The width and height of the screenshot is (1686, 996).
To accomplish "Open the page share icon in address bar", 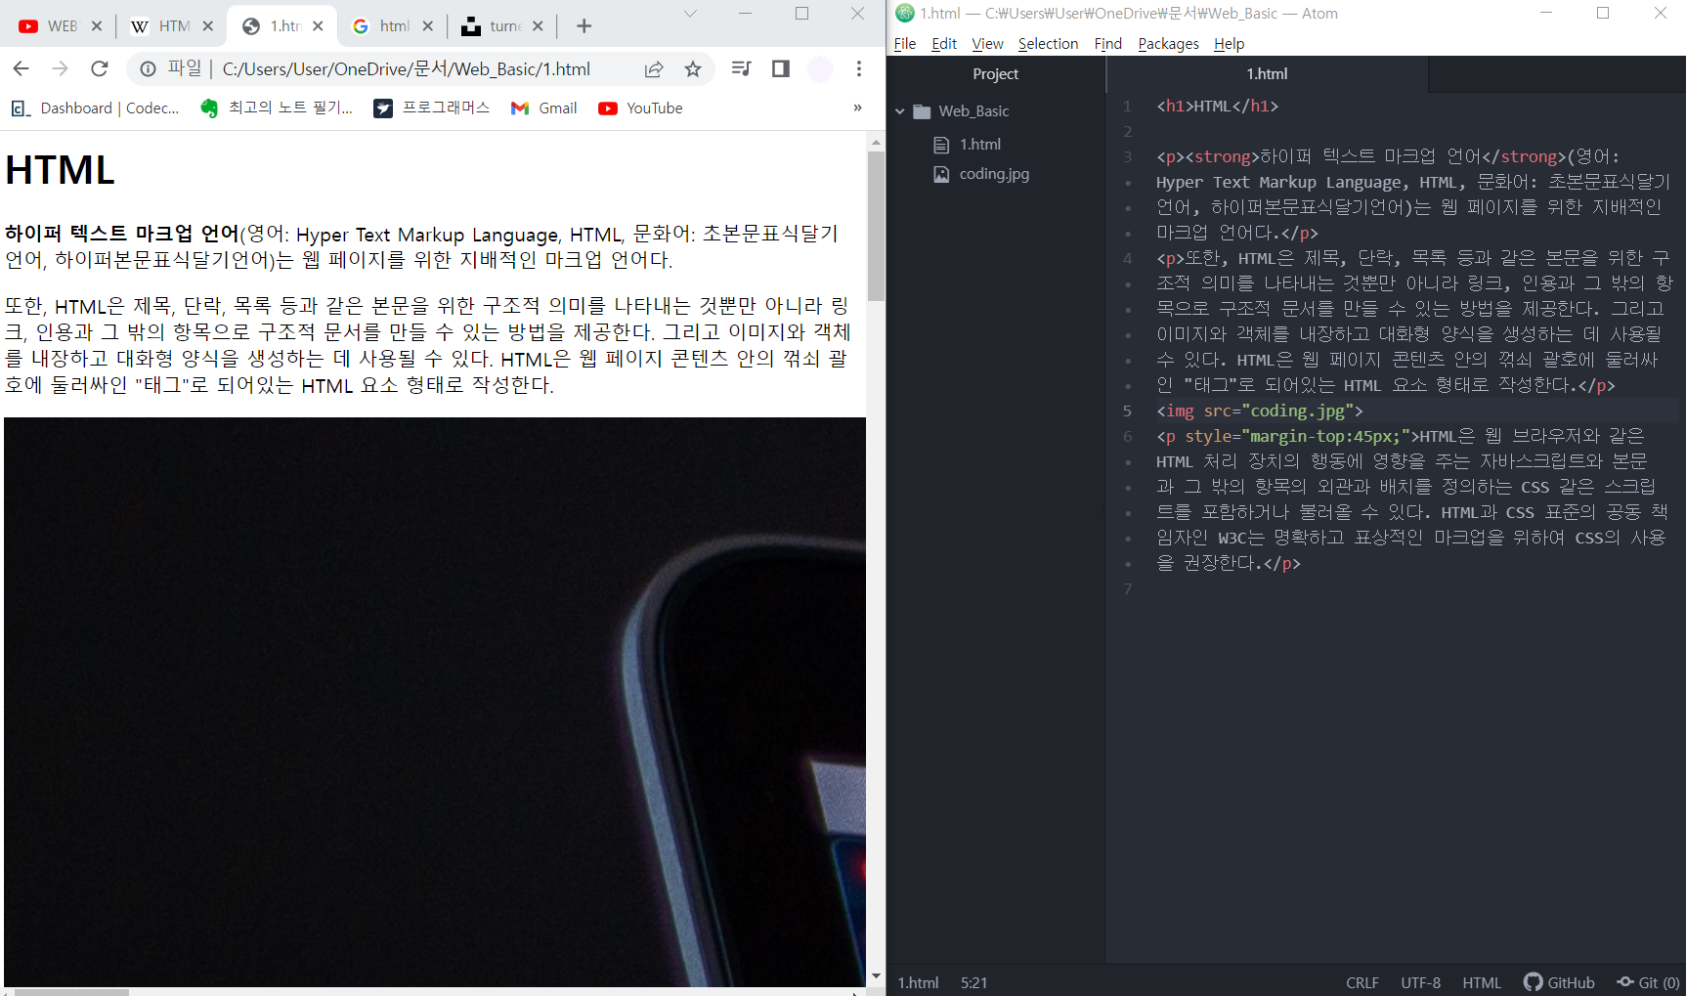I will [654, 68].
